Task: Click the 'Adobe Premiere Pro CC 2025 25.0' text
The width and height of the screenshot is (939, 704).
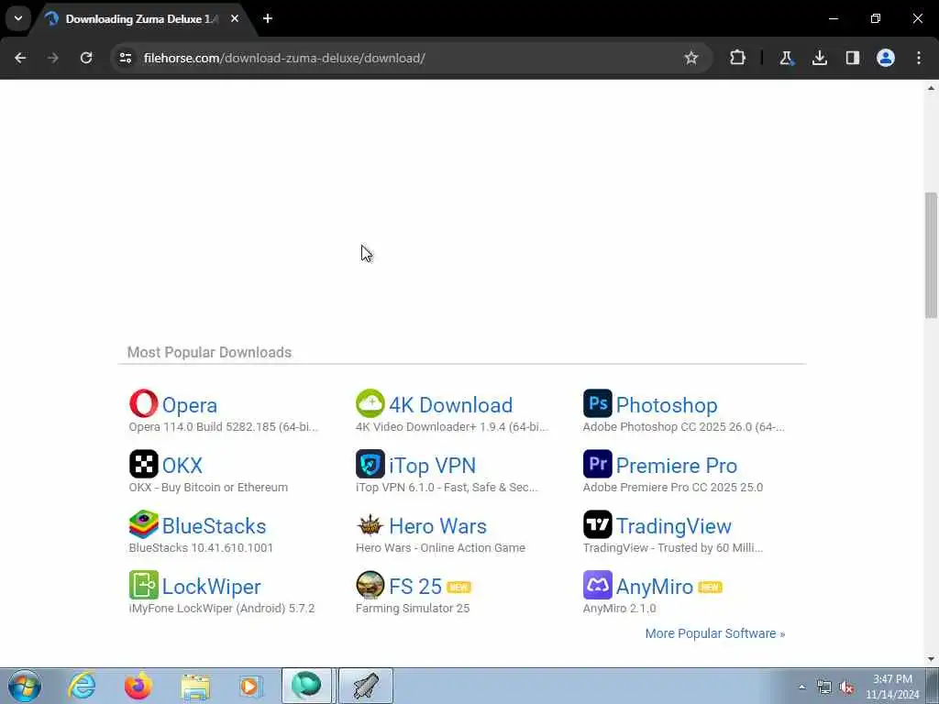Action: point(672,488)
